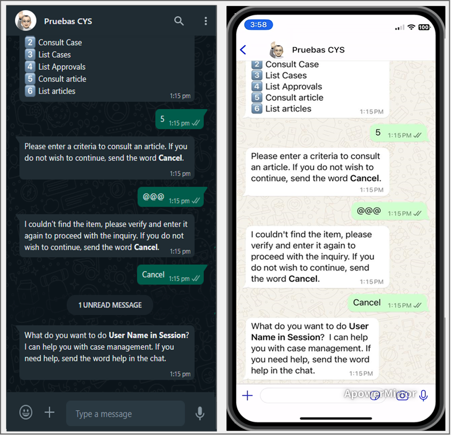Tap the 'Pruebas CYS' name on the phone
The image size is (451, 435).
tap(318, 50)
